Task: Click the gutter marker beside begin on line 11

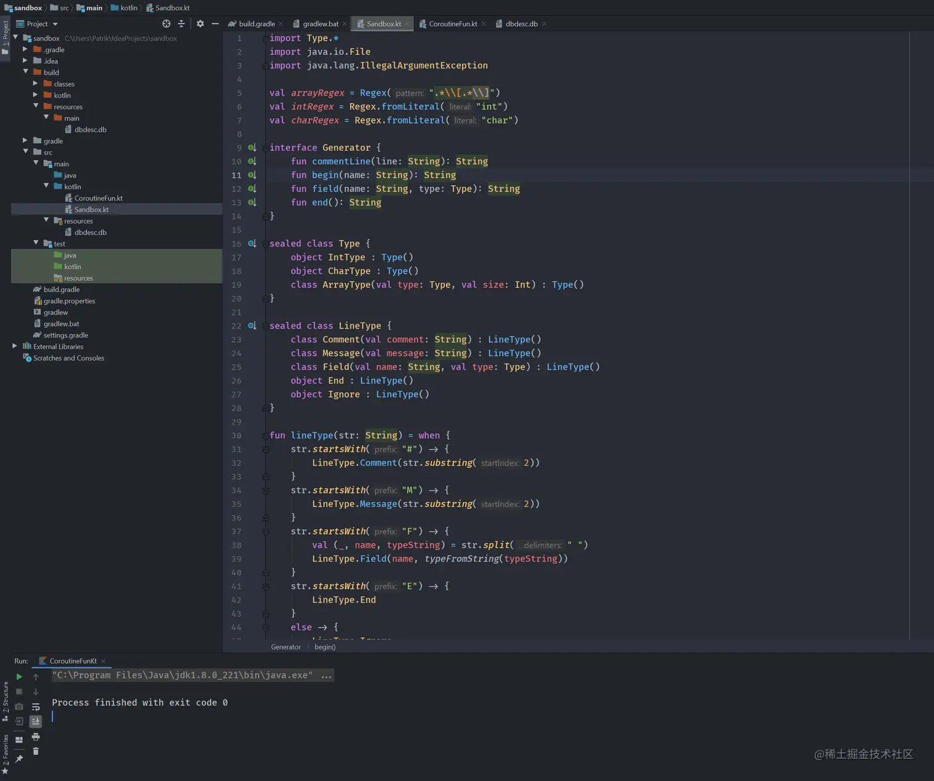Action: pos(252,175)
